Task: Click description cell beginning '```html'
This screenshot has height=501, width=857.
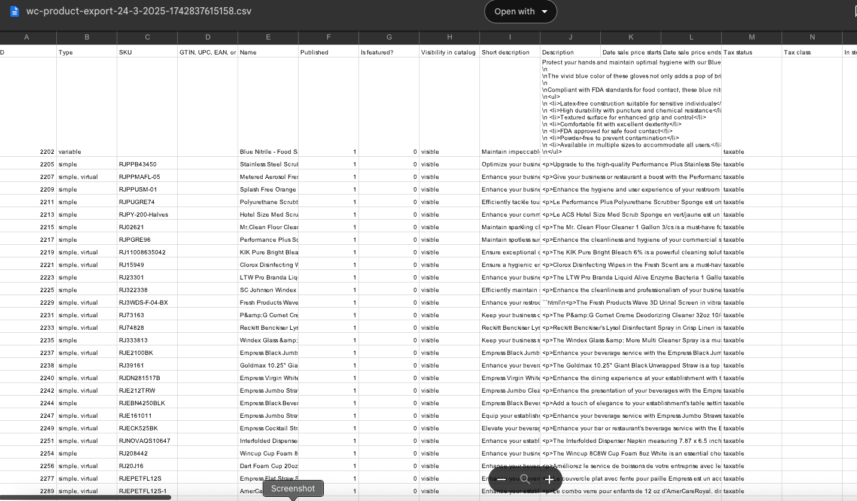Action: tap(631, 302)
